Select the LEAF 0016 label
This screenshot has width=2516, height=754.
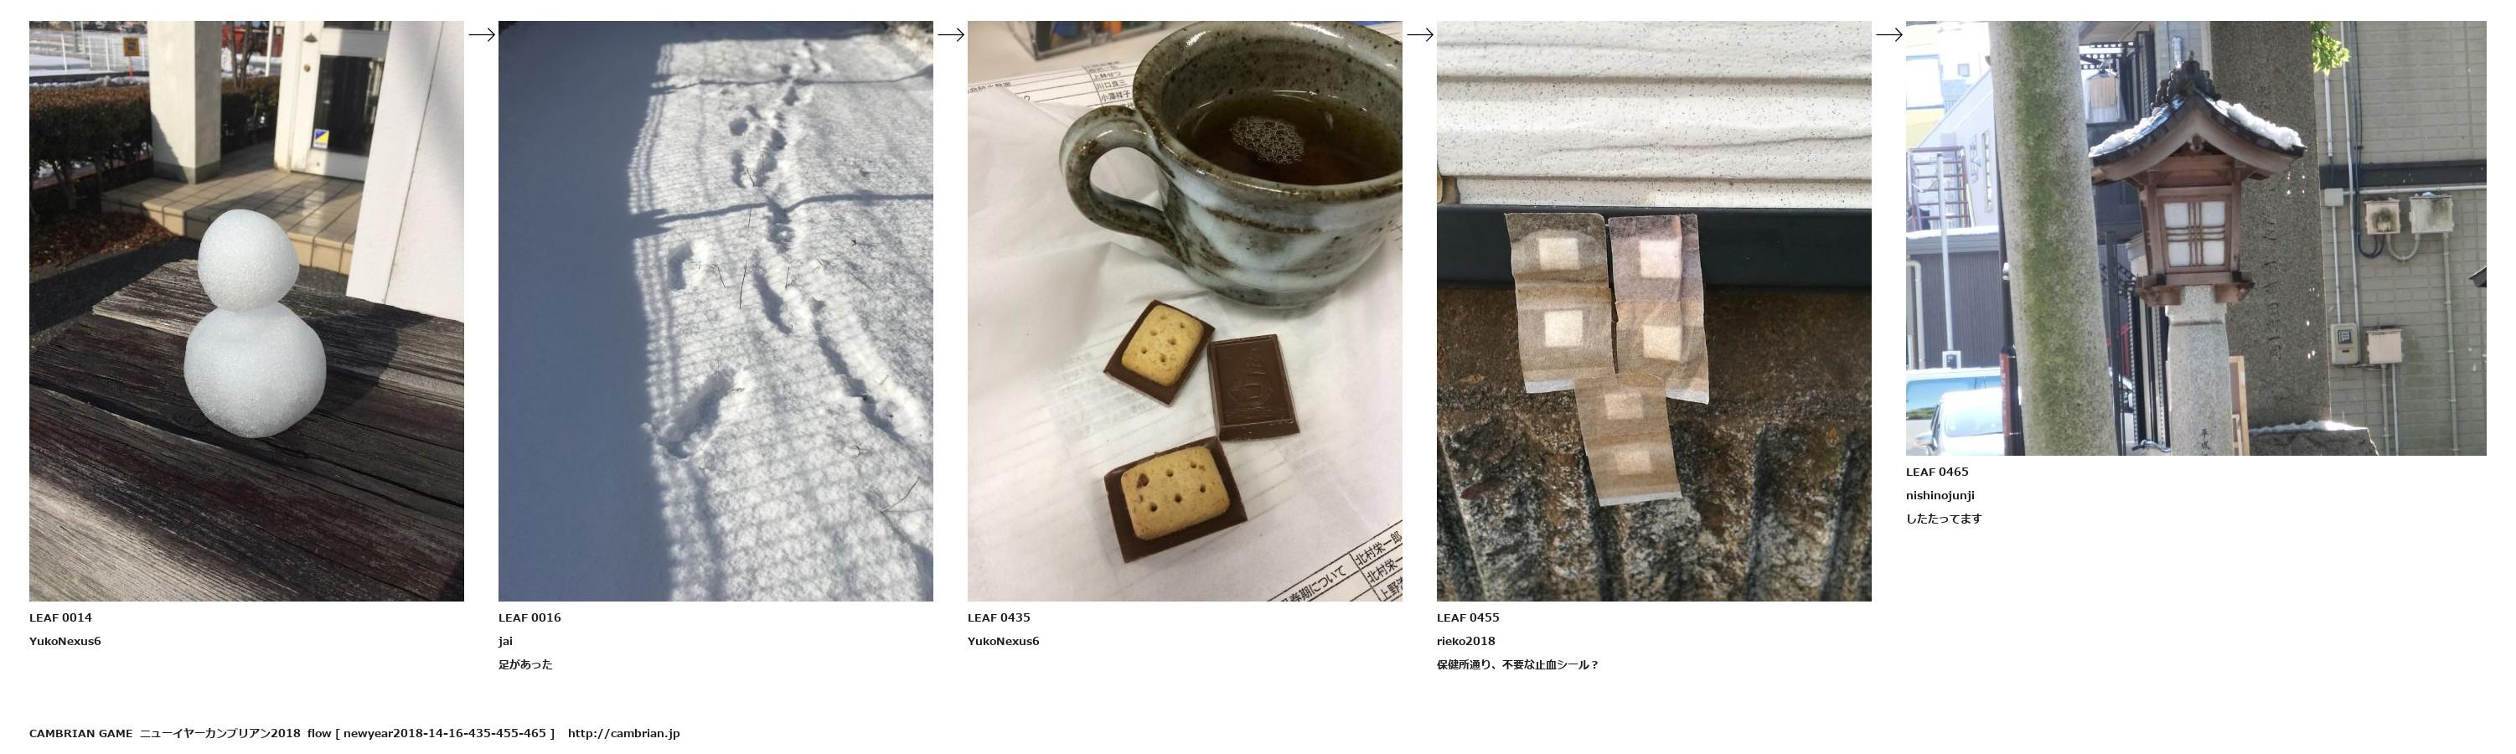pos(530,617)
